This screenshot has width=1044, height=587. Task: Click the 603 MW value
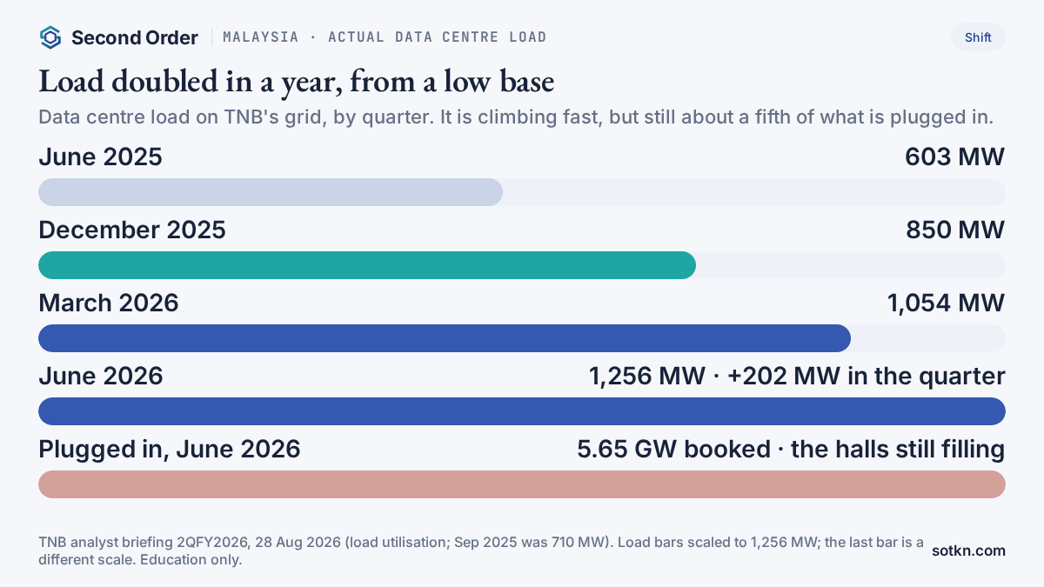[954, 157]
